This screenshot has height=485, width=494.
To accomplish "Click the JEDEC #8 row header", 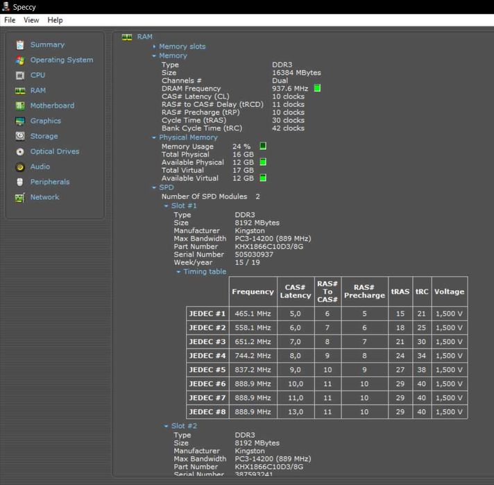I will (x=207, y=412).
